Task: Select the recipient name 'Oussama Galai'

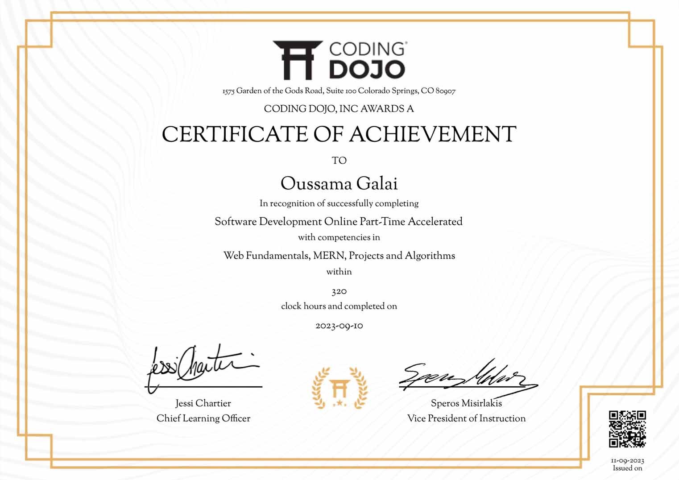Action: pyautogui.click(x=339, y=183)
